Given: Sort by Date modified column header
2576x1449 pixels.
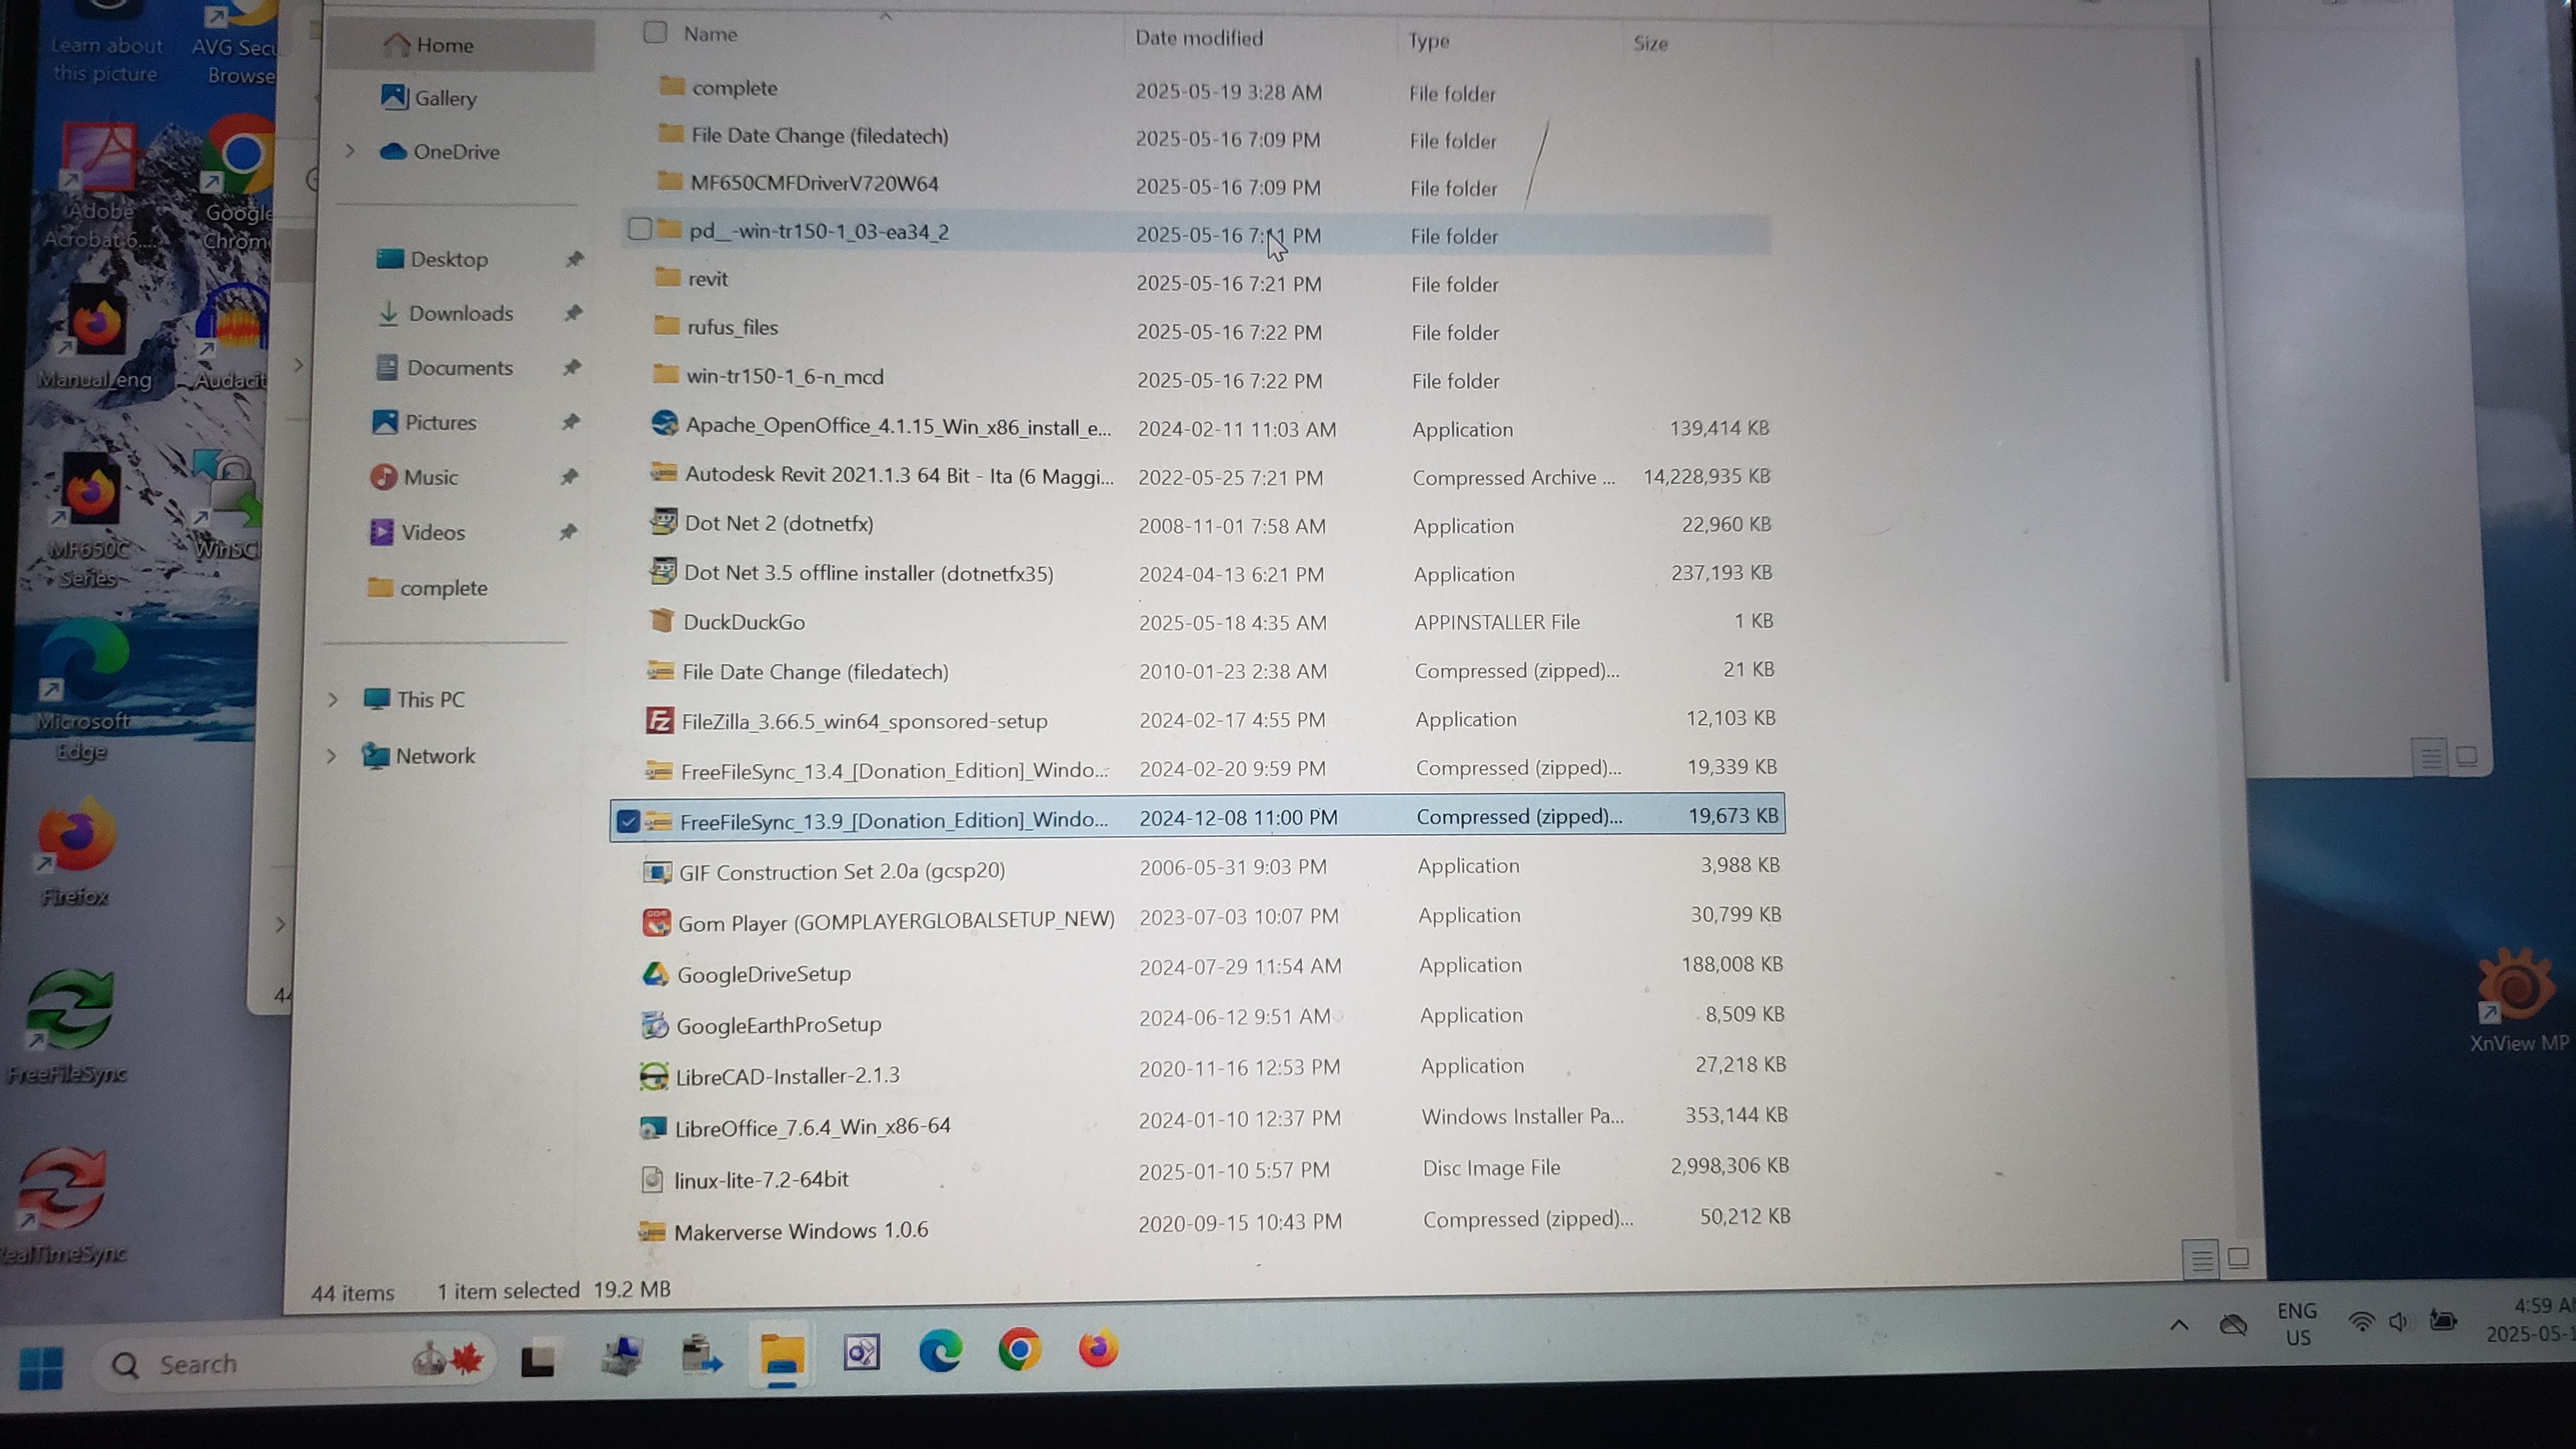Looking at the screenshot, I should 1199,38.
